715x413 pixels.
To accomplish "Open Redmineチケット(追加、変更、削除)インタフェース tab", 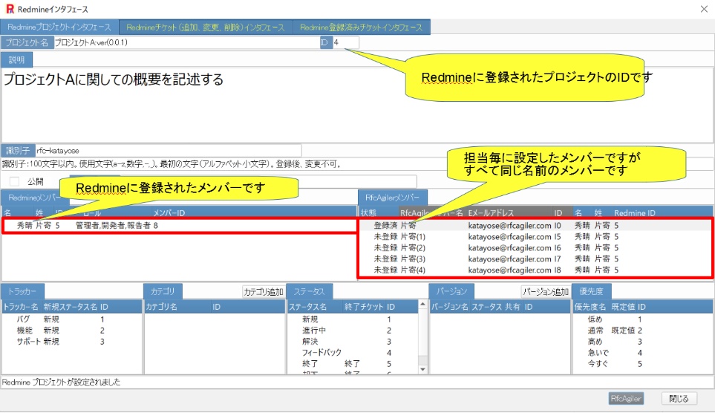I will [x=205, y=27].
